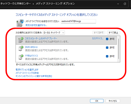Click the このコンピューター上のメディア プレーヤー device icon
Image resolution: width=131 pixels, height=104 pixels.
[x=21, y=40]
